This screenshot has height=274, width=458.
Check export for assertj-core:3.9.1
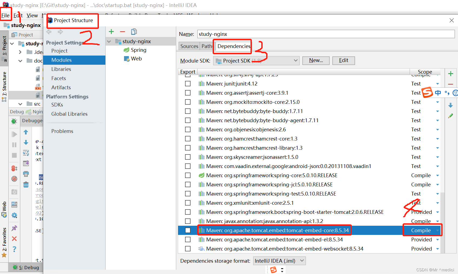pyautogui.click(x=188, y=93)
